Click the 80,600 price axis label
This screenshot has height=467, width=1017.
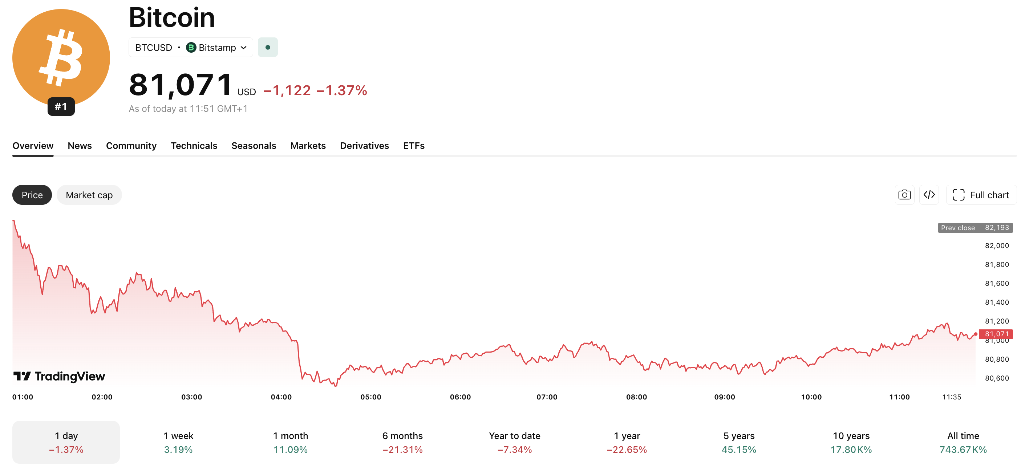pos(997,378)
